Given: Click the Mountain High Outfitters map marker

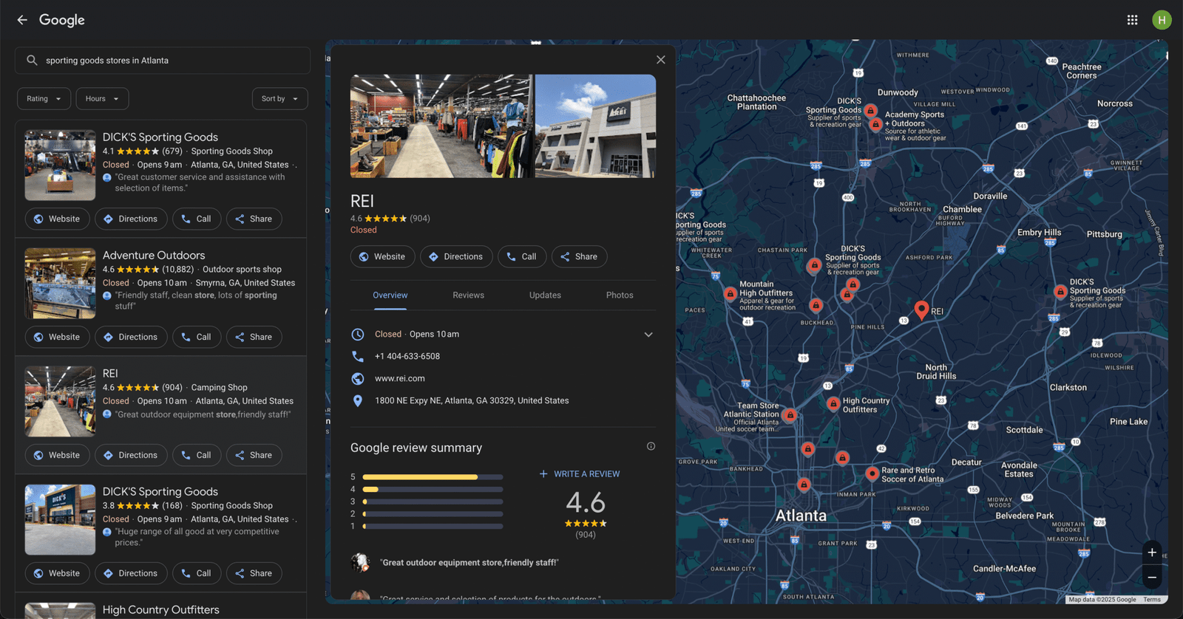Looking at the screenshot, I should (x=731, y=293).
